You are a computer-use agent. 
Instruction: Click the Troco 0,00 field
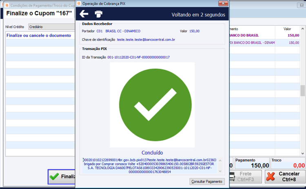pos(288,163)
